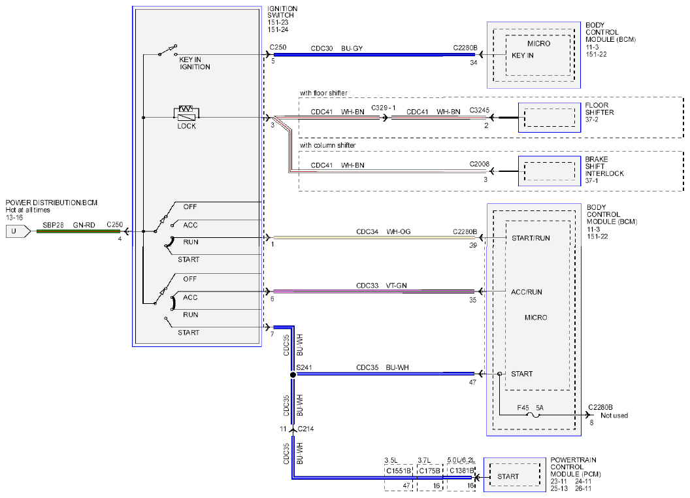Click the POWERTRAIN CONTROL MODULE (PCM) label

click(x=576, y=467)
